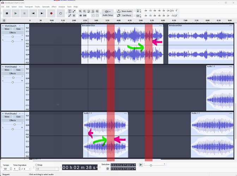Image resolution: width=237 pixels, height=176 pixels.
Task: Open the Audio Setup dropdown
Action: (x=108, y=13)
